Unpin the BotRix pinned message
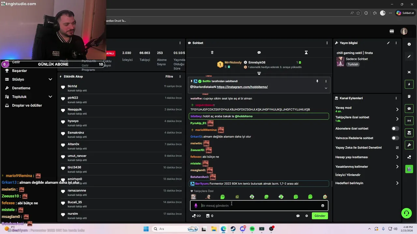 click(317, 81)
